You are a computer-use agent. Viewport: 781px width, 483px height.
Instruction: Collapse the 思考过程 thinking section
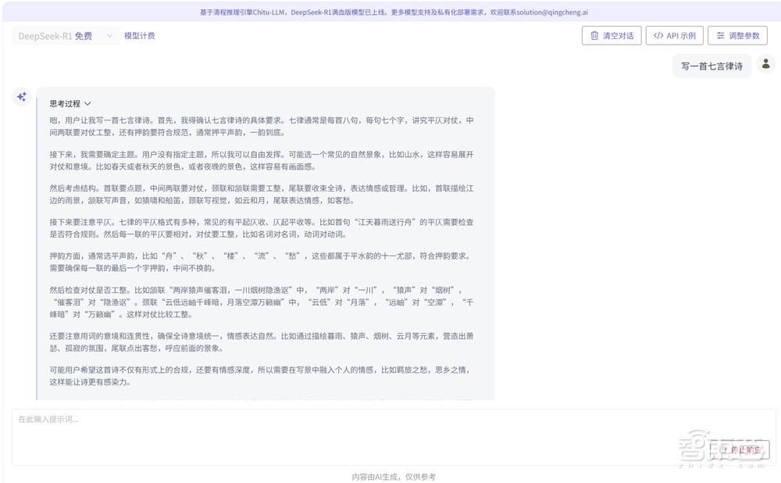(87, 103)
